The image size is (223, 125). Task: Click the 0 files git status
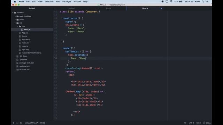[x=207, y=123]
